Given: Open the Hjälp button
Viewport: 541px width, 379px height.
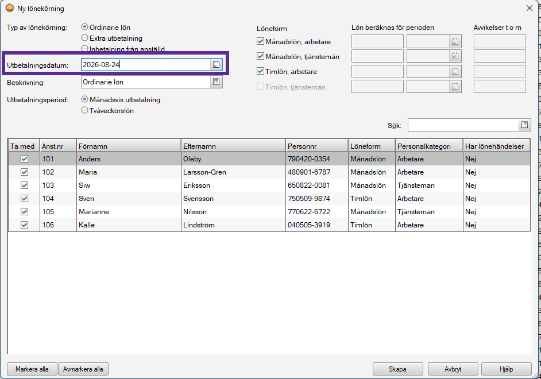Looking at the screenshot, I should [x=507, y=369].
